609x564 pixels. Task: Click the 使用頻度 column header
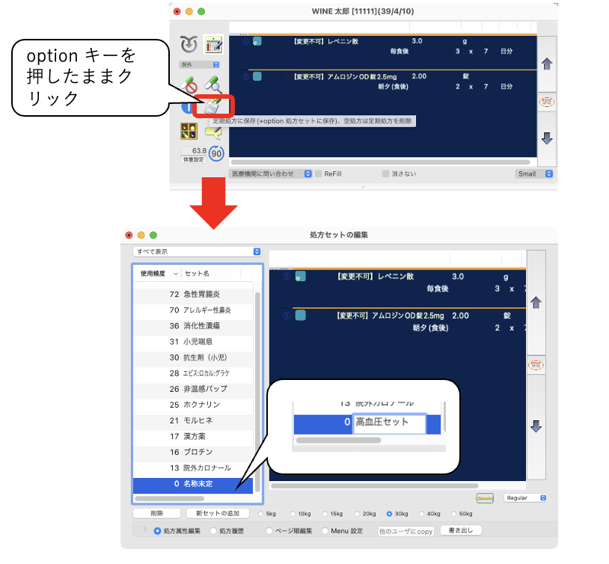point(156,274)
